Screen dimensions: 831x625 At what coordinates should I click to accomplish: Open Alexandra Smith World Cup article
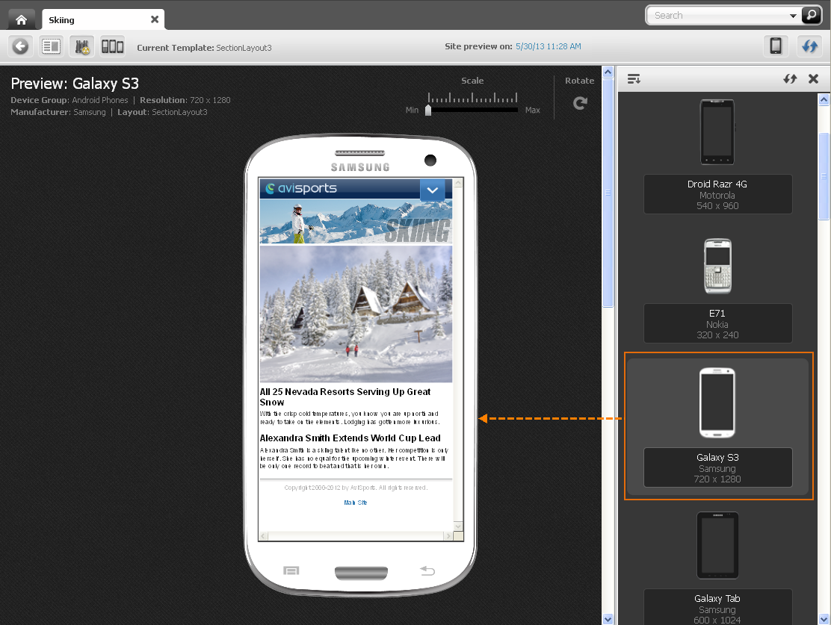[350, 438]
